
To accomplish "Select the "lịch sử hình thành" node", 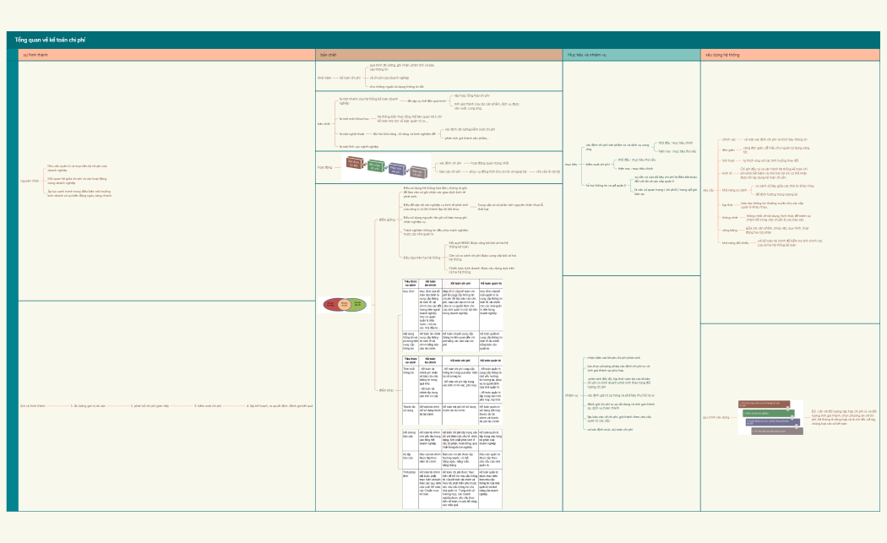I will coord(34,405).
